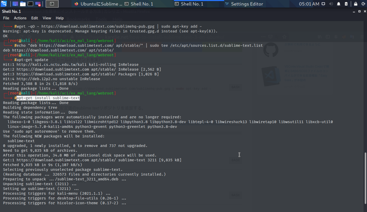Viewport: 367px width, 212px height.
Task: Click the 34.8 MB additional disk space line
Action: [x=80, y=155]
